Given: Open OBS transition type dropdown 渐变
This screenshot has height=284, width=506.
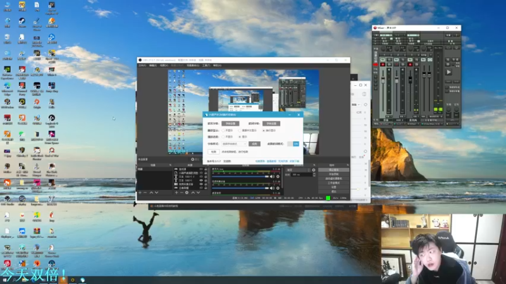Looking at the screenshot, I should click(299, 170).
